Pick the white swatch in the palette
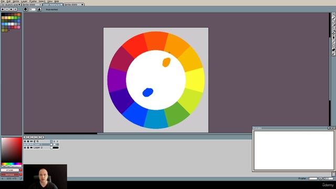This screenshot has width=336, height=189. [x=13, y=24]
